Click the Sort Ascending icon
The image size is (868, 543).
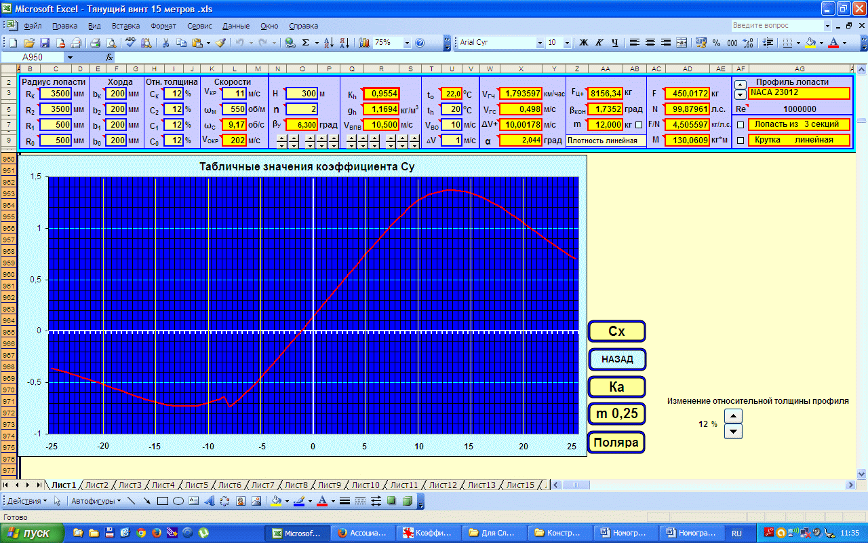click(328, 42)
